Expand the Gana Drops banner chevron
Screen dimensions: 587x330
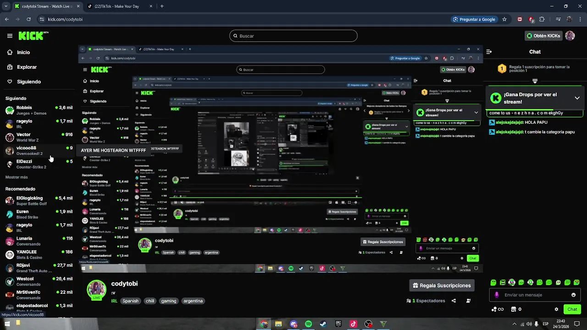tap(577, 98)
